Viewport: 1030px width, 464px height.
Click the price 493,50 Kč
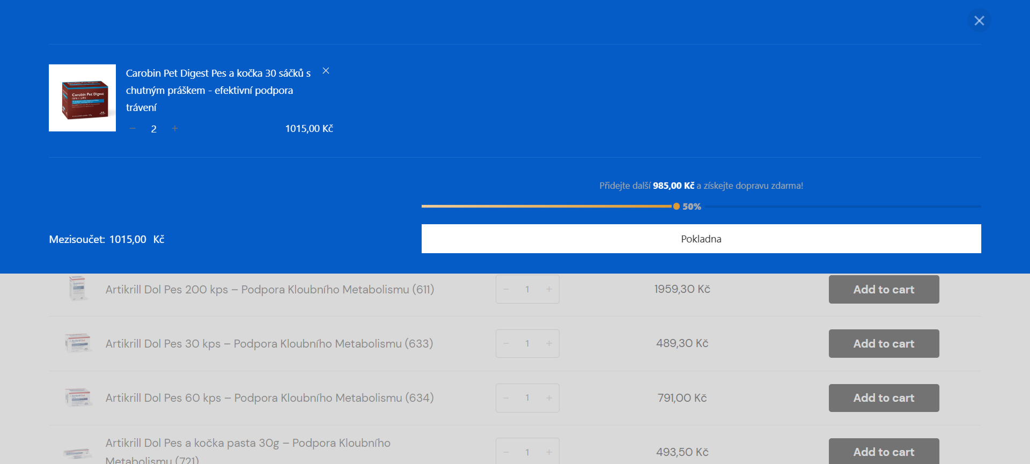coord(682,452)
